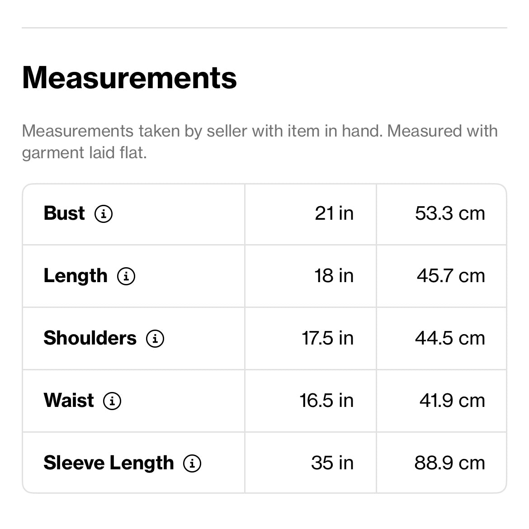
Task: Select the 35 in sleeve length value
Action: point(332,463)
